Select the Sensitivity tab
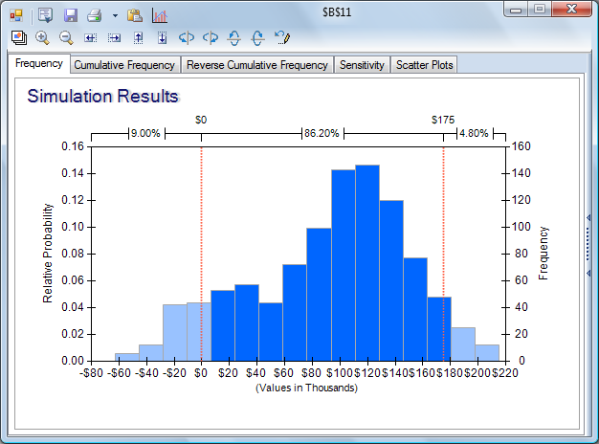 (x=362, y=65)
